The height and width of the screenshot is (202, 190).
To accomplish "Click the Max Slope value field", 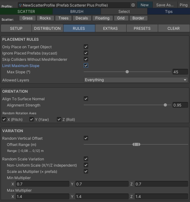I will (180, 72).
